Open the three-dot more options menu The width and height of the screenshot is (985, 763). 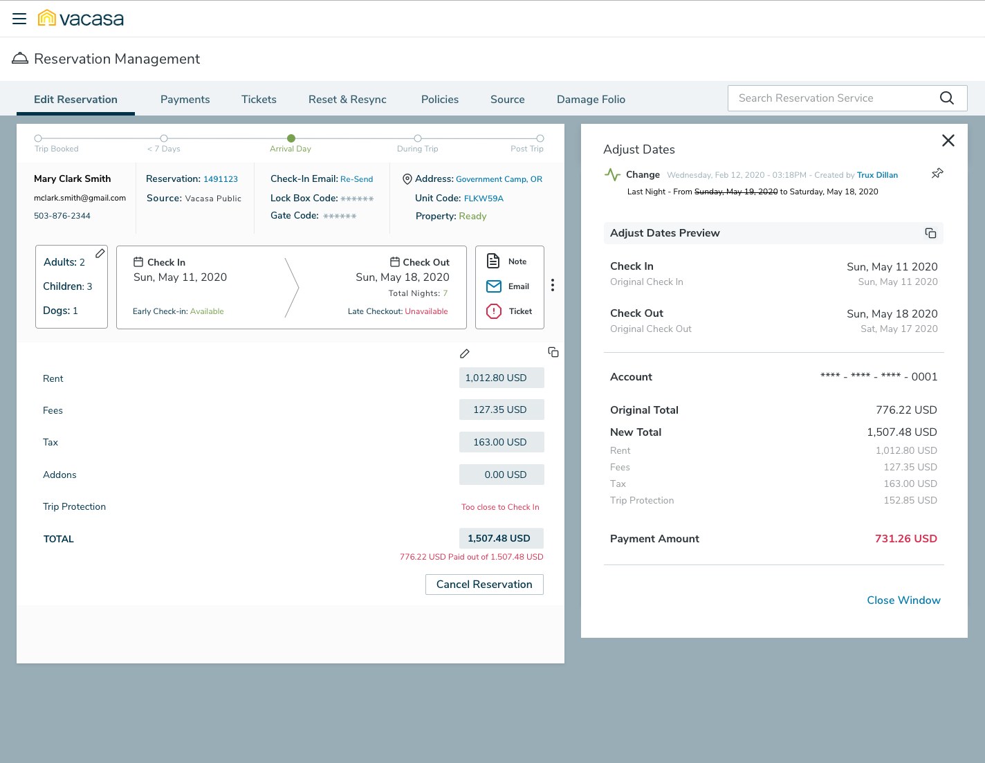click(x=552, y=285)
